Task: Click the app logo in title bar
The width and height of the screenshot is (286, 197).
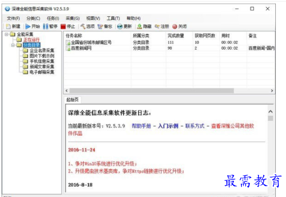Action: click(x=8, y=9)
